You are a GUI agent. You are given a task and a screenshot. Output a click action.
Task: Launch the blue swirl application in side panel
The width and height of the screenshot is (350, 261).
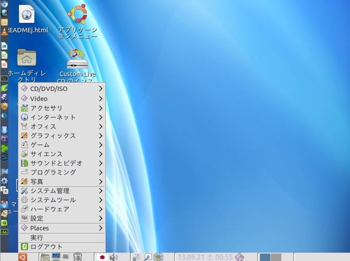[4, 115]
